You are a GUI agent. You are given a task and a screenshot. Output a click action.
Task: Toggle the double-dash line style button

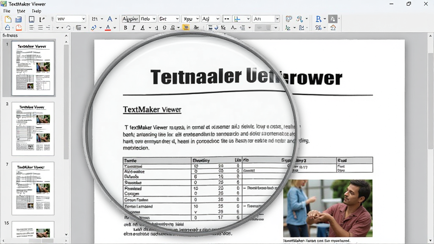point(226,19)
